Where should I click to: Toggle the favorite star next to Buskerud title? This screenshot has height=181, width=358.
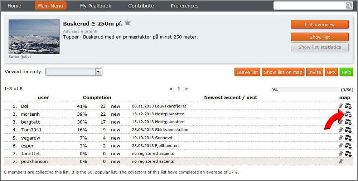(x=127, y=23)
